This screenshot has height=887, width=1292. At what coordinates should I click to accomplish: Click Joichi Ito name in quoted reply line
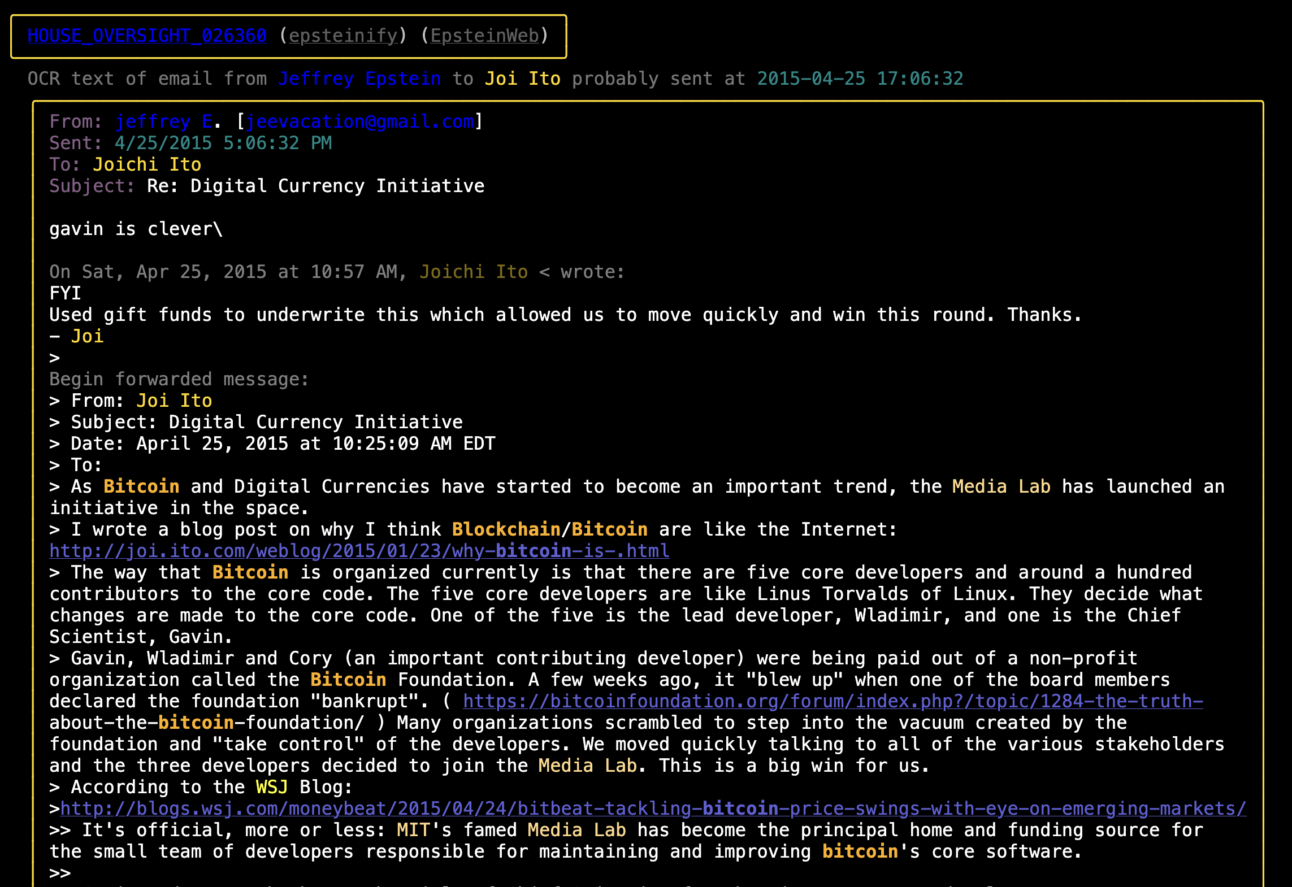(474, 272)
